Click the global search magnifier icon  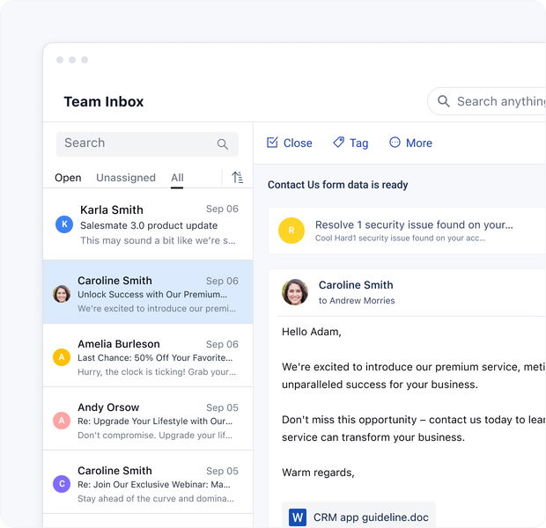point(443,101)
